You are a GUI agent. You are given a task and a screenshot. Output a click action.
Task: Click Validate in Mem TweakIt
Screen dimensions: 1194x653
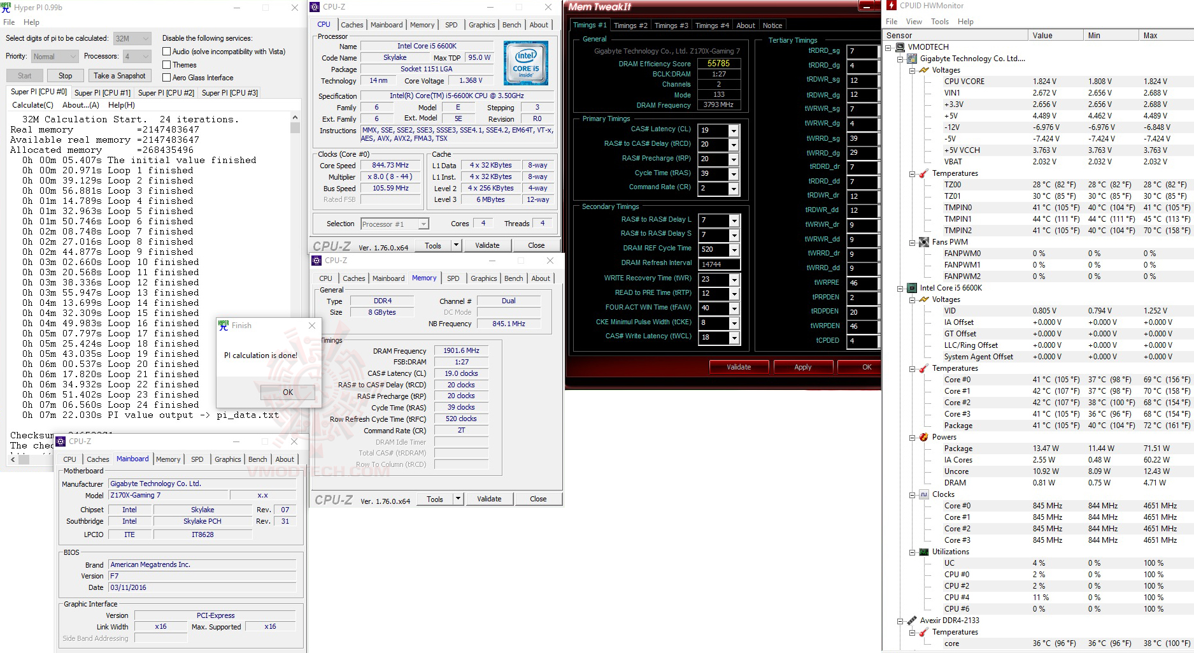click(x=739, y=367)
